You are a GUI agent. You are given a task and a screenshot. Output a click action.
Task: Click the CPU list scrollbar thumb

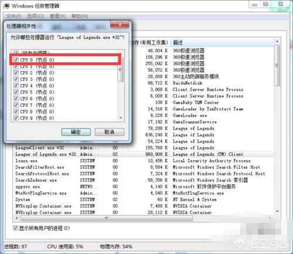[121, 70]
